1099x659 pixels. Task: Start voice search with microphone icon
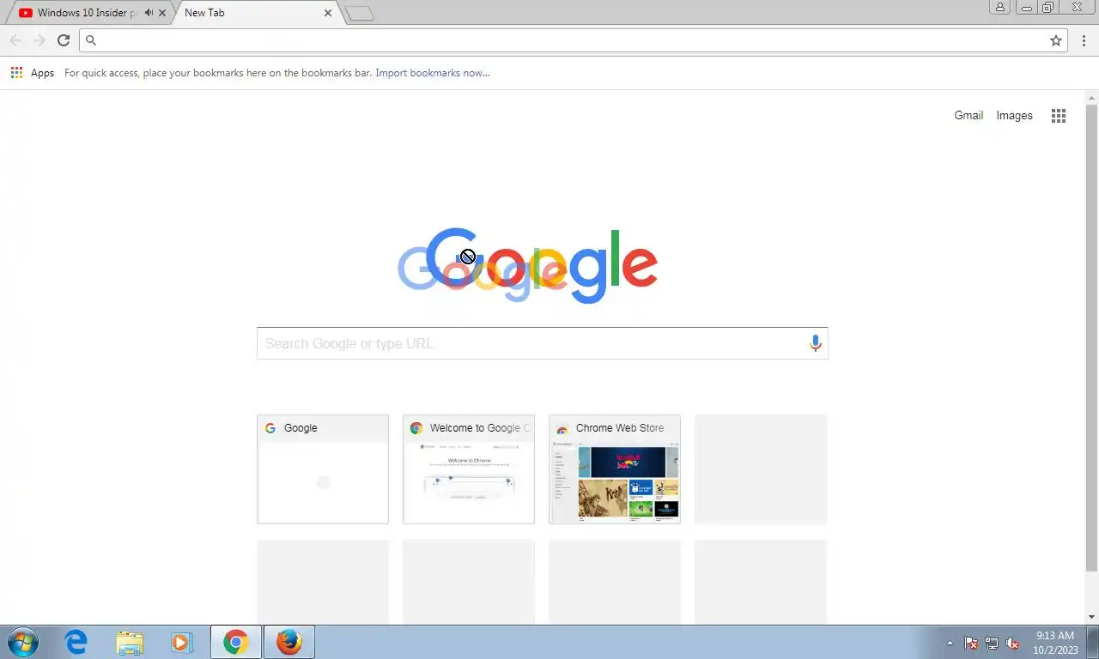(x=816, y=344)
